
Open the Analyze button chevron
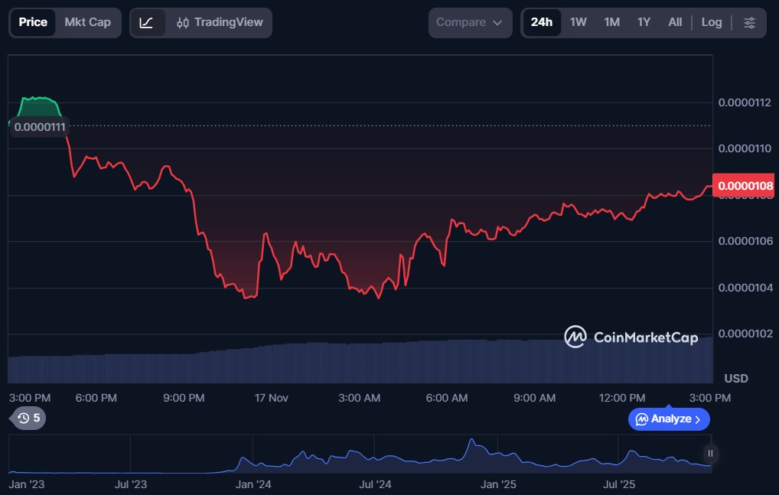(x=697, y=419)
